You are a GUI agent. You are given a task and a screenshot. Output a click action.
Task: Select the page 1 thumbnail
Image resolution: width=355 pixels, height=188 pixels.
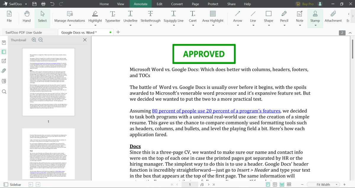coord(49,82)
